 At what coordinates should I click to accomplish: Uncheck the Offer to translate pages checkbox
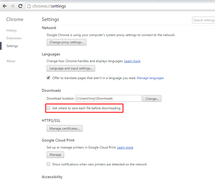click(49, 78)
